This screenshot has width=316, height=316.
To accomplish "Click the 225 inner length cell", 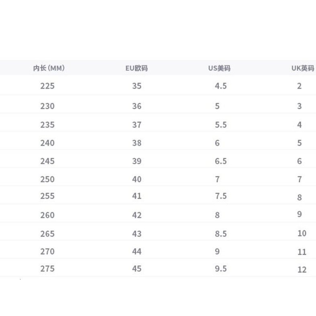I will pyautogui.click(x=47, y=86).
